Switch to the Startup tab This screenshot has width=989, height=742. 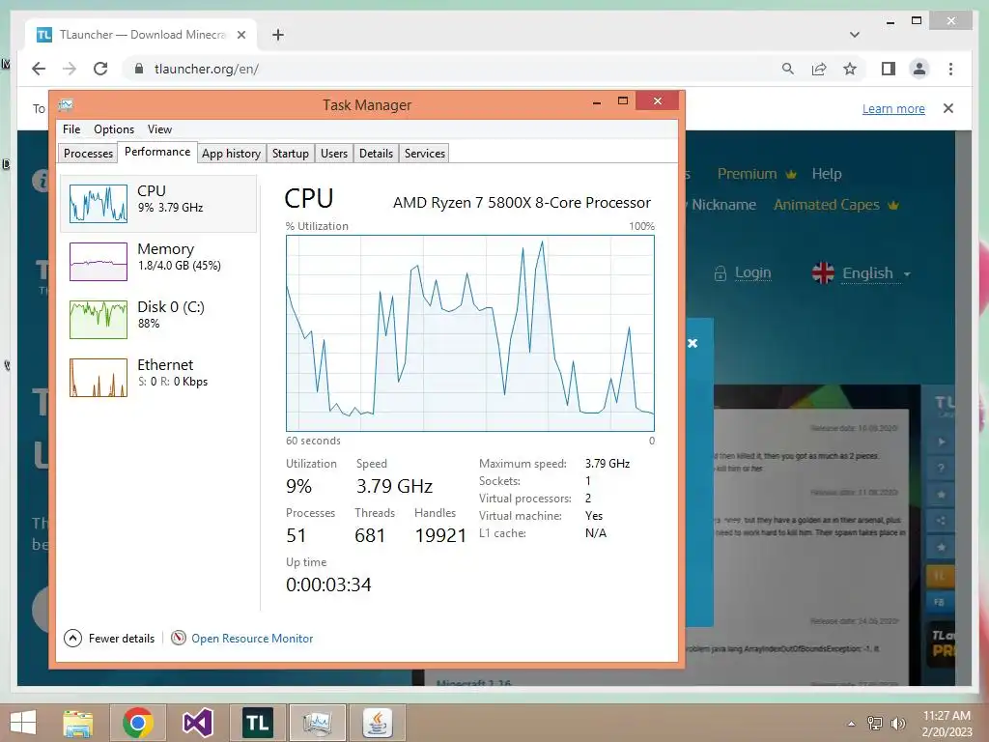click(290, 154)
